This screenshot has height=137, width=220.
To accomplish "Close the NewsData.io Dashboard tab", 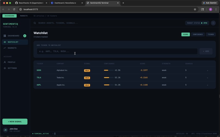I will pos(82,3).
